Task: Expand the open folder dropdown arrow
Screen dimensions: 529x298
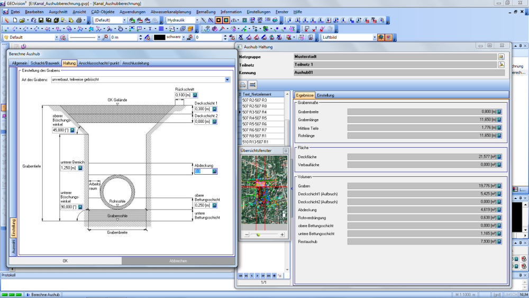Action: [28, 20]
